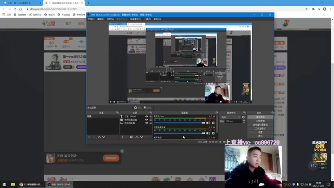Pop out the 场景 dock panel
The height and width of the screenshot is (188, 334).
(117, 113)
